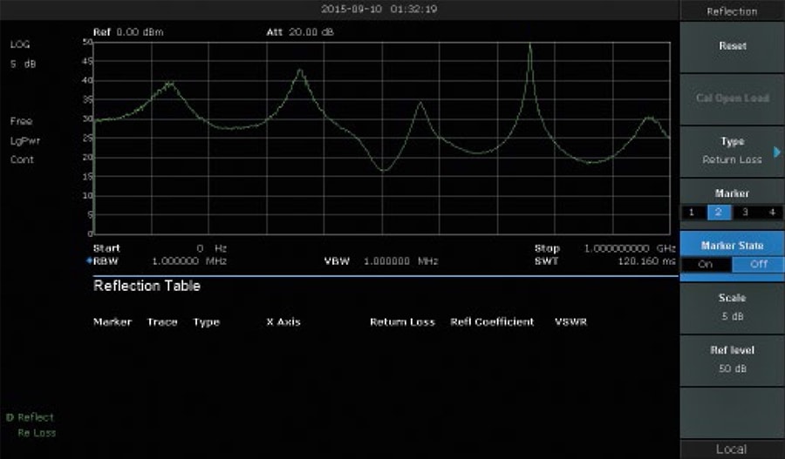Screen dimensions: 785x459
Task: Click the 5 dB label under LOG
Action: click(23, 64)
